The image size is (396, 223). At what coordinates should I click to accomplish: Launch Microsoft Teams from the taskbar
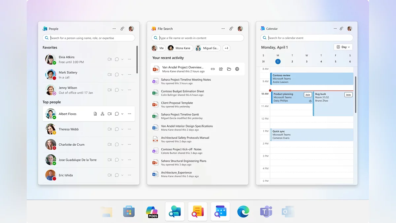pyautogui.click(x=266, y=212)
